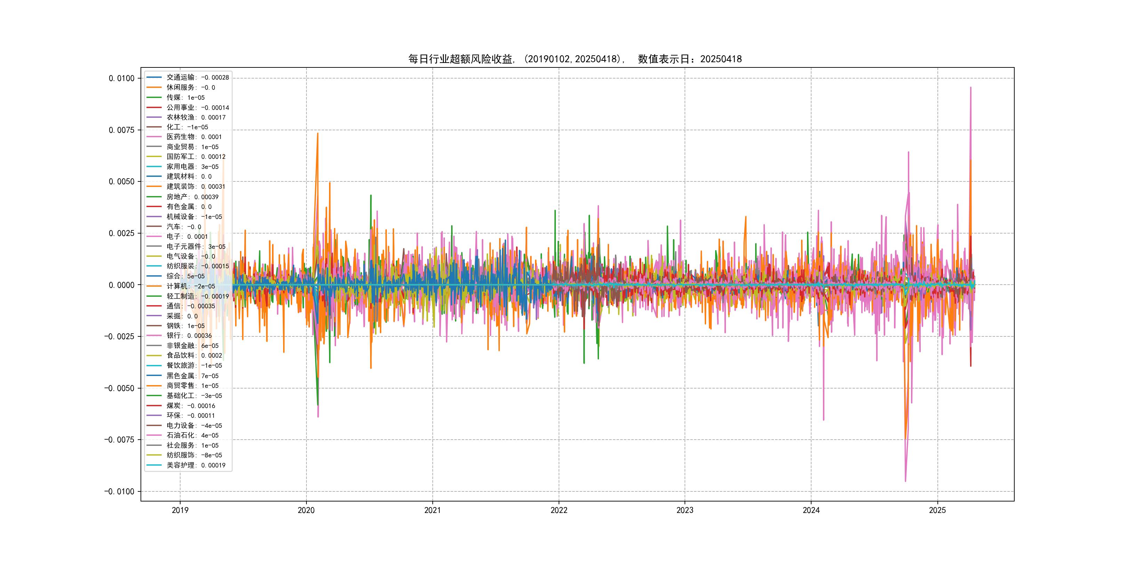Click the 交通运输 legend line sample
The image size is (1127, 563).
[154, 77]
